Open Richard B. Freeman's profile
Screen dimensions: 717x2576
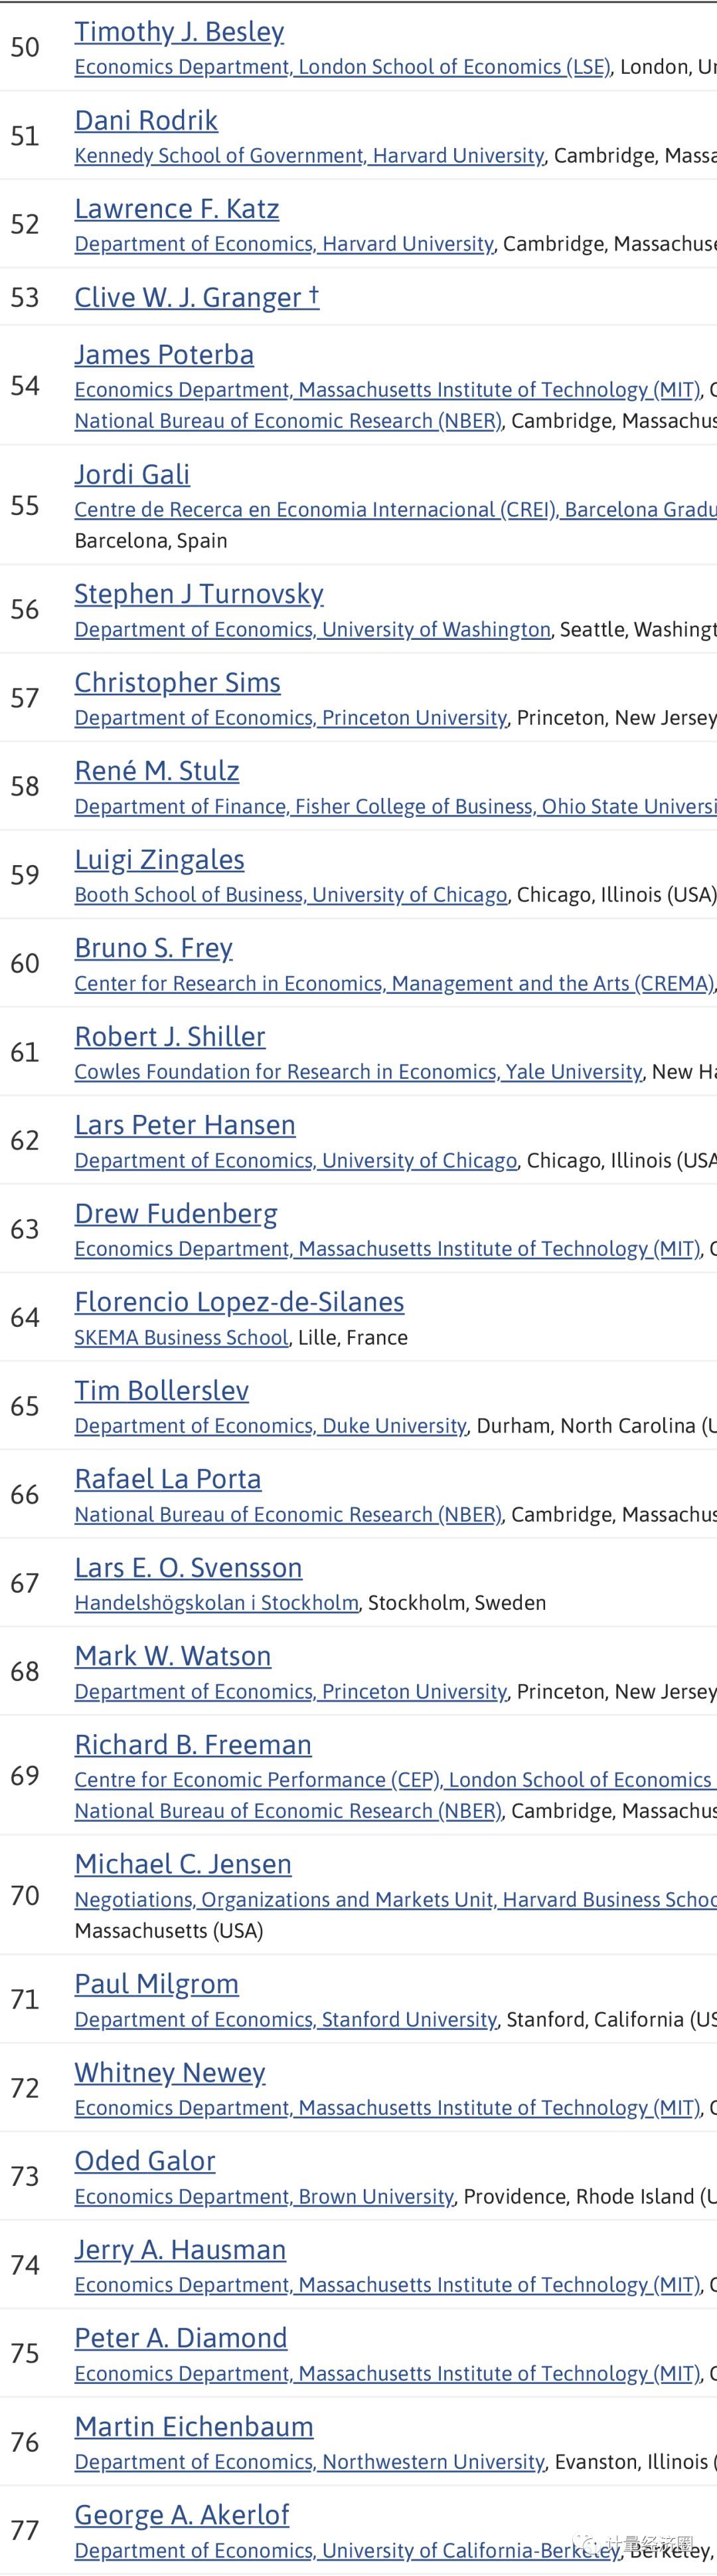point(193,1745)
